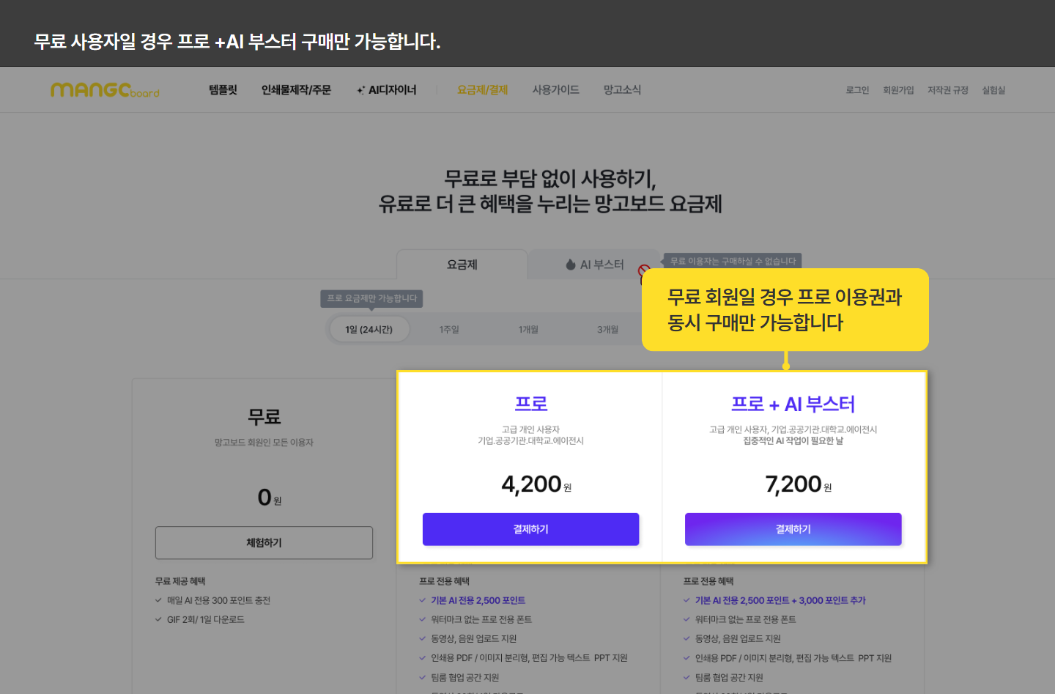Open the MANGO board logo home

click(x=105, y=90)
